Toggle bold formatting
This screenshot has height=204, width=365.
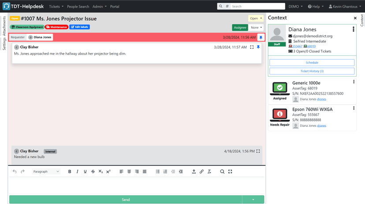[x=70, y=171]
